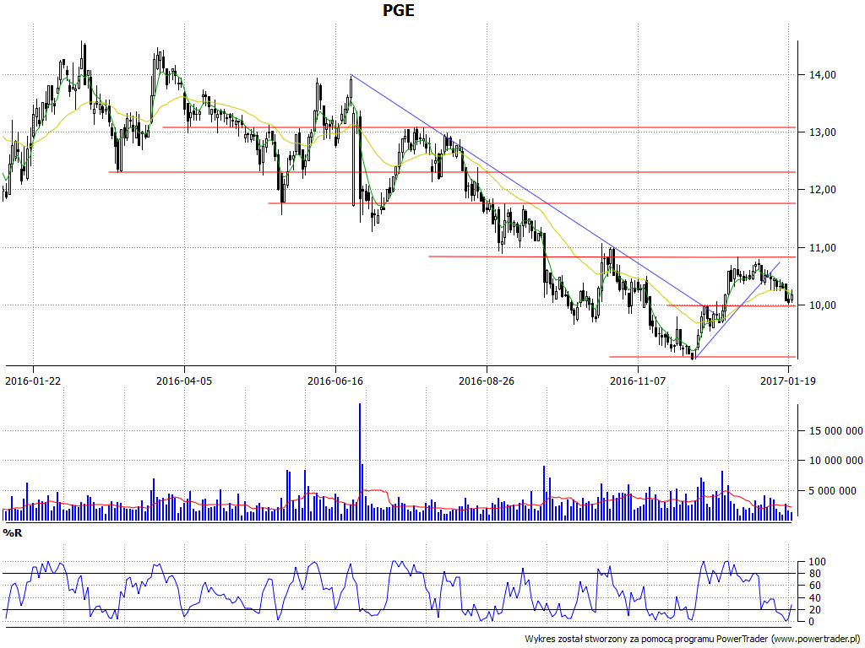The height and width of the screenshot is (648, 865).
Task: Click the 2016-06-16 date label
Action: (335, 381)
